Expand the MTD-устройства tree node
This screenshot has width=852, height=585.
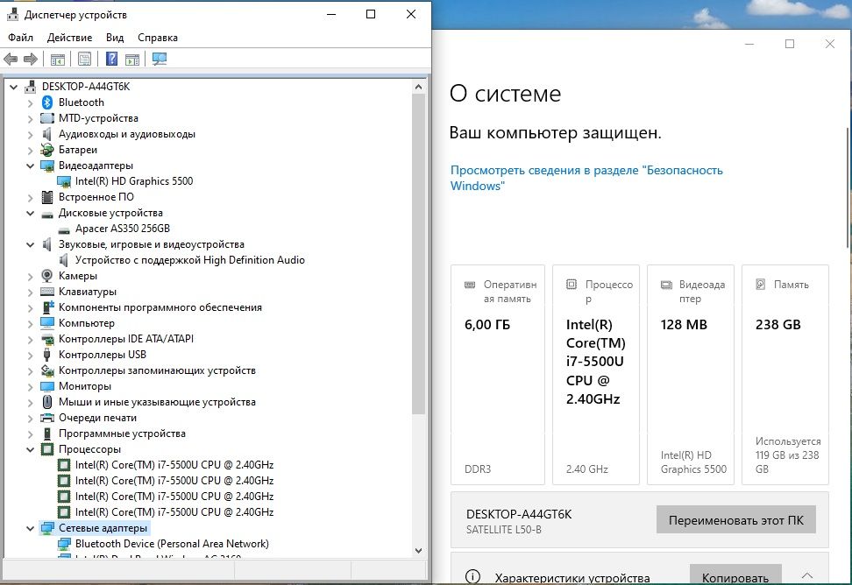pyautogui.click(x=31, y=118)
